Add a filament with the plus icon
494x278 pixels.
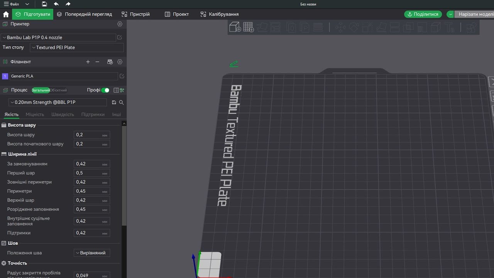point(88,62)
